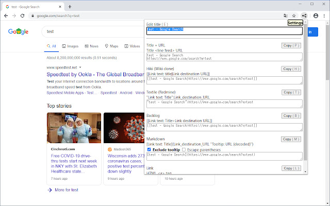Viewport: 330px width, 206px height.
Task: Open Chrome's three-dot menu
Action: pos(325,16)
